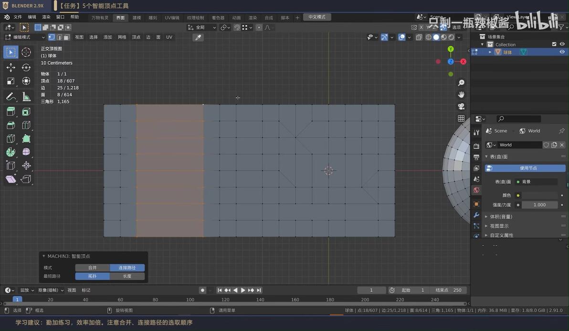Open 全局 transform orientation dropdown
The image size is (569, 331).
point(202,28)
